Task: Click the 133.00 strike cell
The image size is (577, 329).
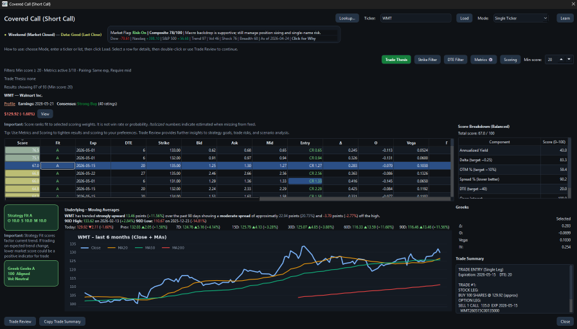Action: 164,150
